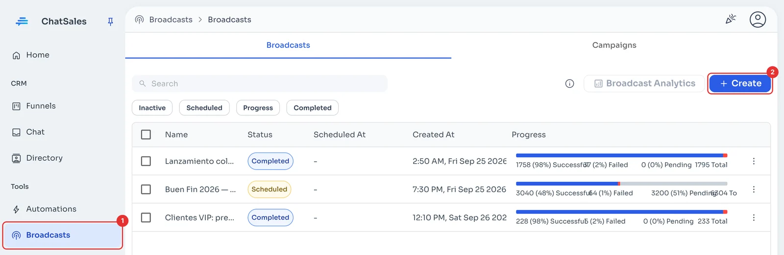Click the Home house icon

(16, 55)
